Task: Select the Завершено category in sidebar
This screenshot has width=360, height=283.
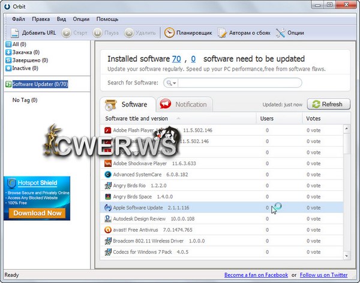Action: [29, 60]
